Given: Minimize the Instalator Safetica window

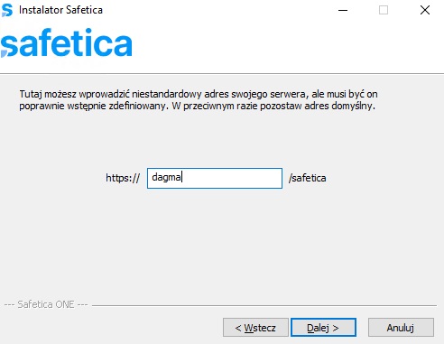Looking at the screenshot, I should point(343,10).
